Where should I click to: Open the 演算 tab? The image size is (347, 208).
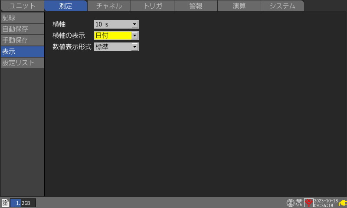click(239, 6)
